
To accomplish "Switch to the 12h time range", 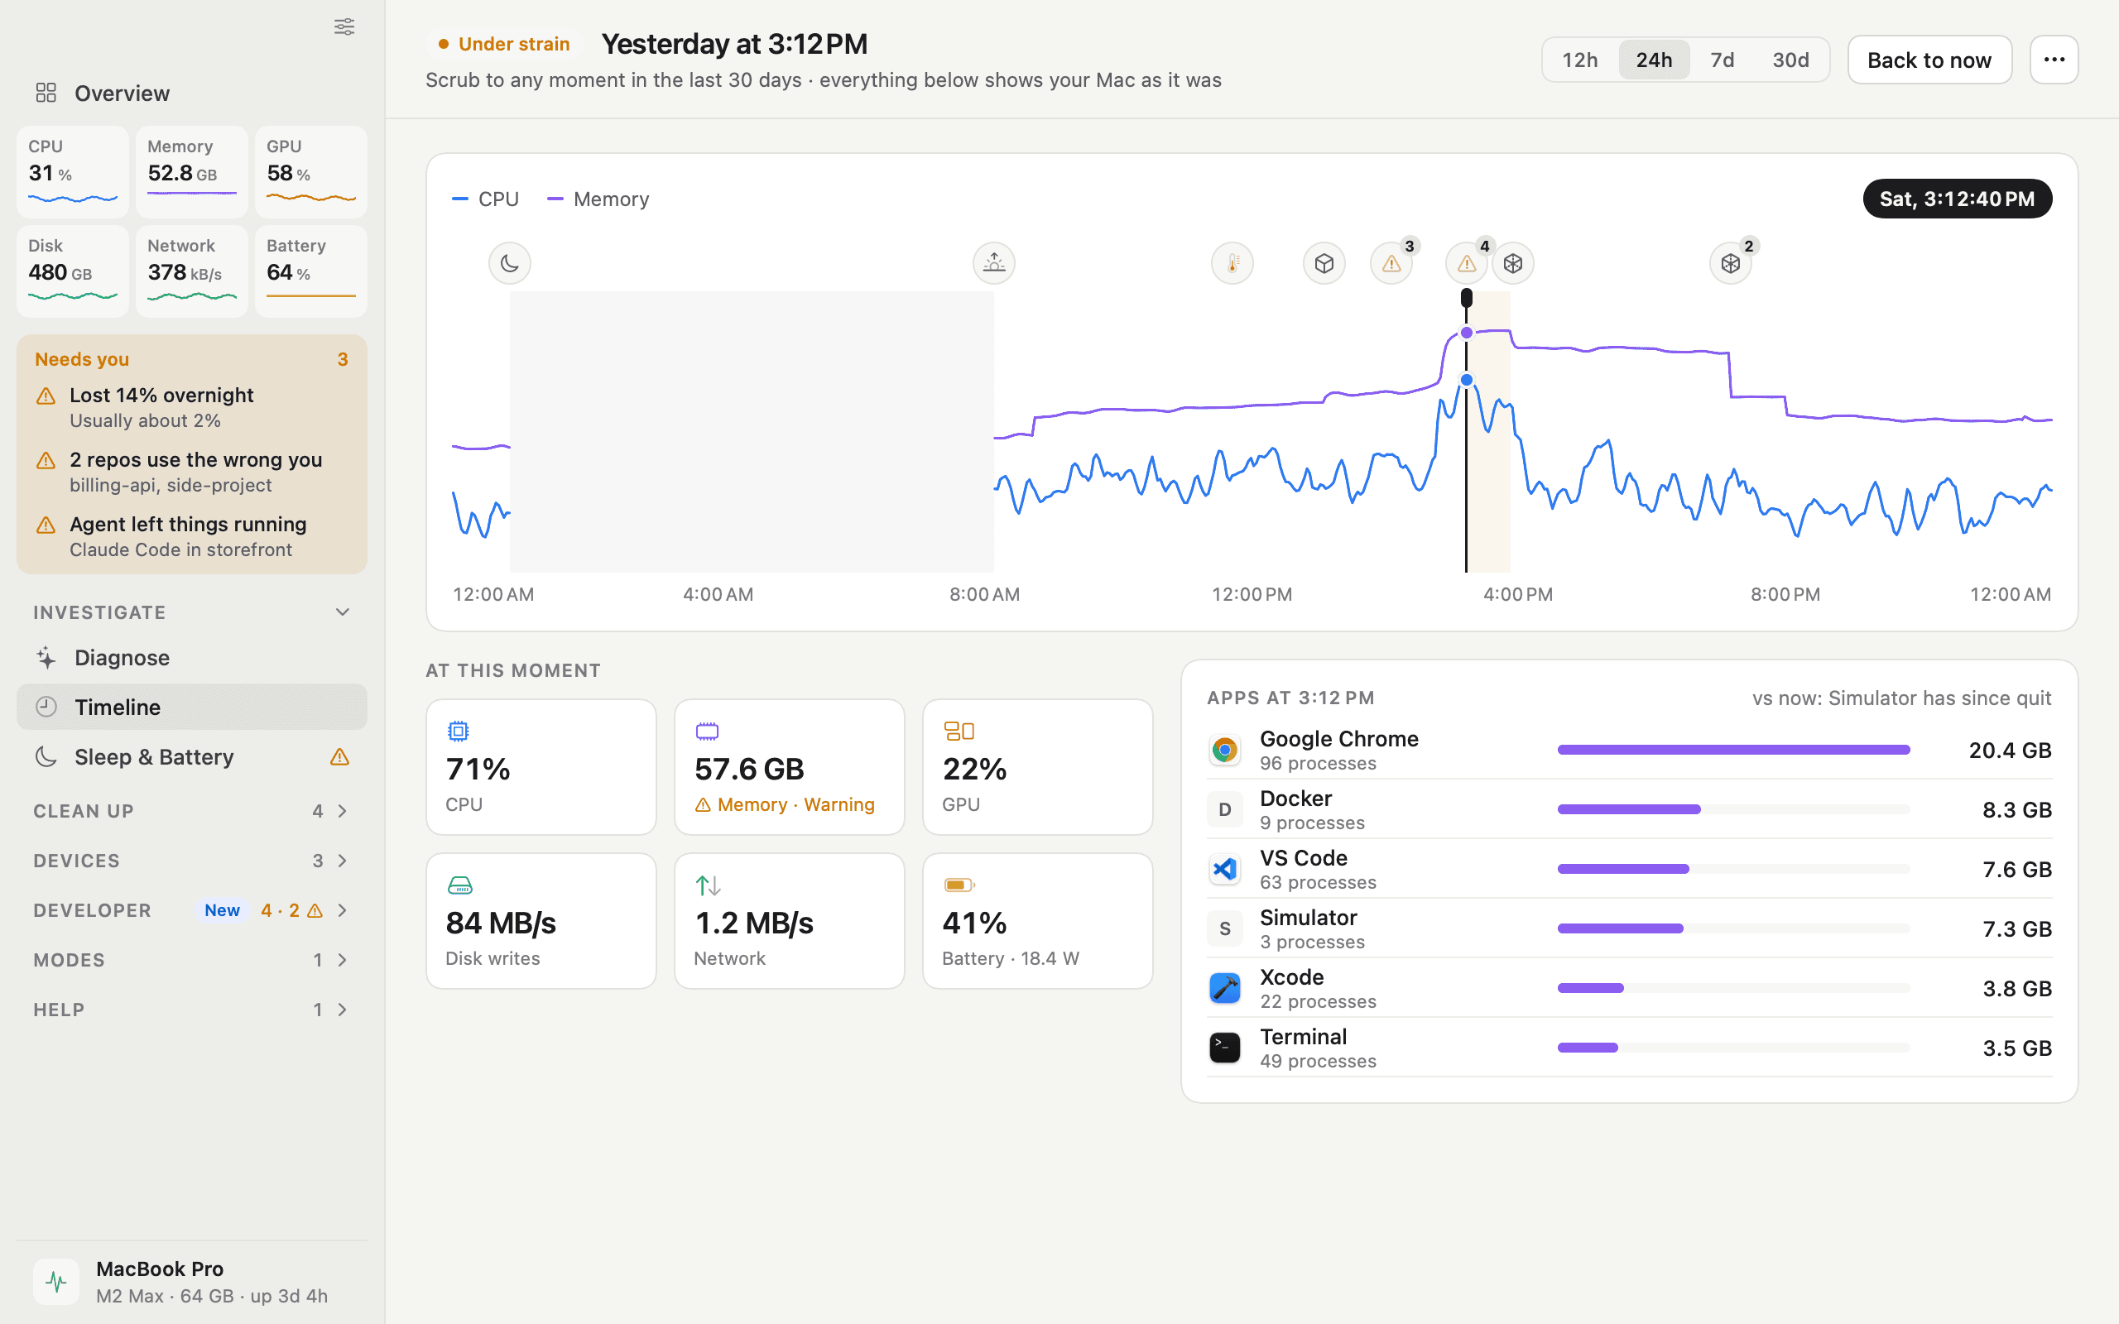I will click(x=1579, y=60).
